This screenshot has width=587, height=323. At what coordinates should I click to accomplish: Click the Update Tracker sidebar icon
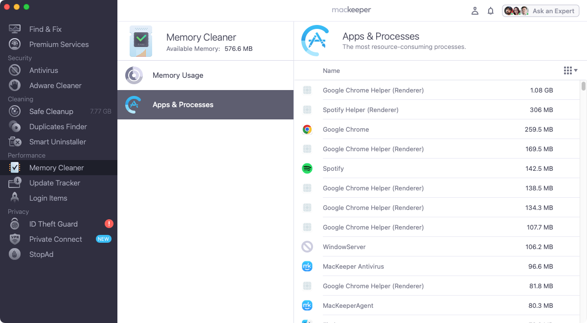click(15, 183)
